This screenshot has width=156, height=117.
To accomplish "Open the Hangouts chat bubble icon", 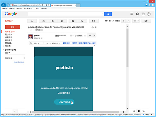I will [x=139, y=111].
